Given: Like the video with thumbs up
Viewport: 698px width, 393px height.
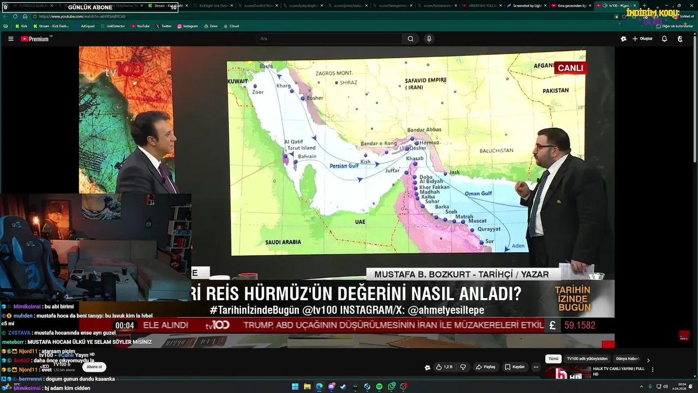Looking at the screenshot, I should coord(444,367).
